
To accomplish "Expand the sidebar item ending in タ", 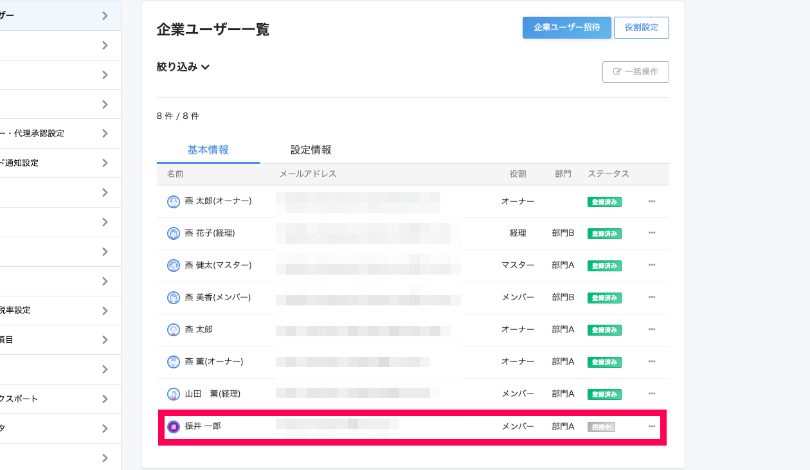I will pos(105,429).
